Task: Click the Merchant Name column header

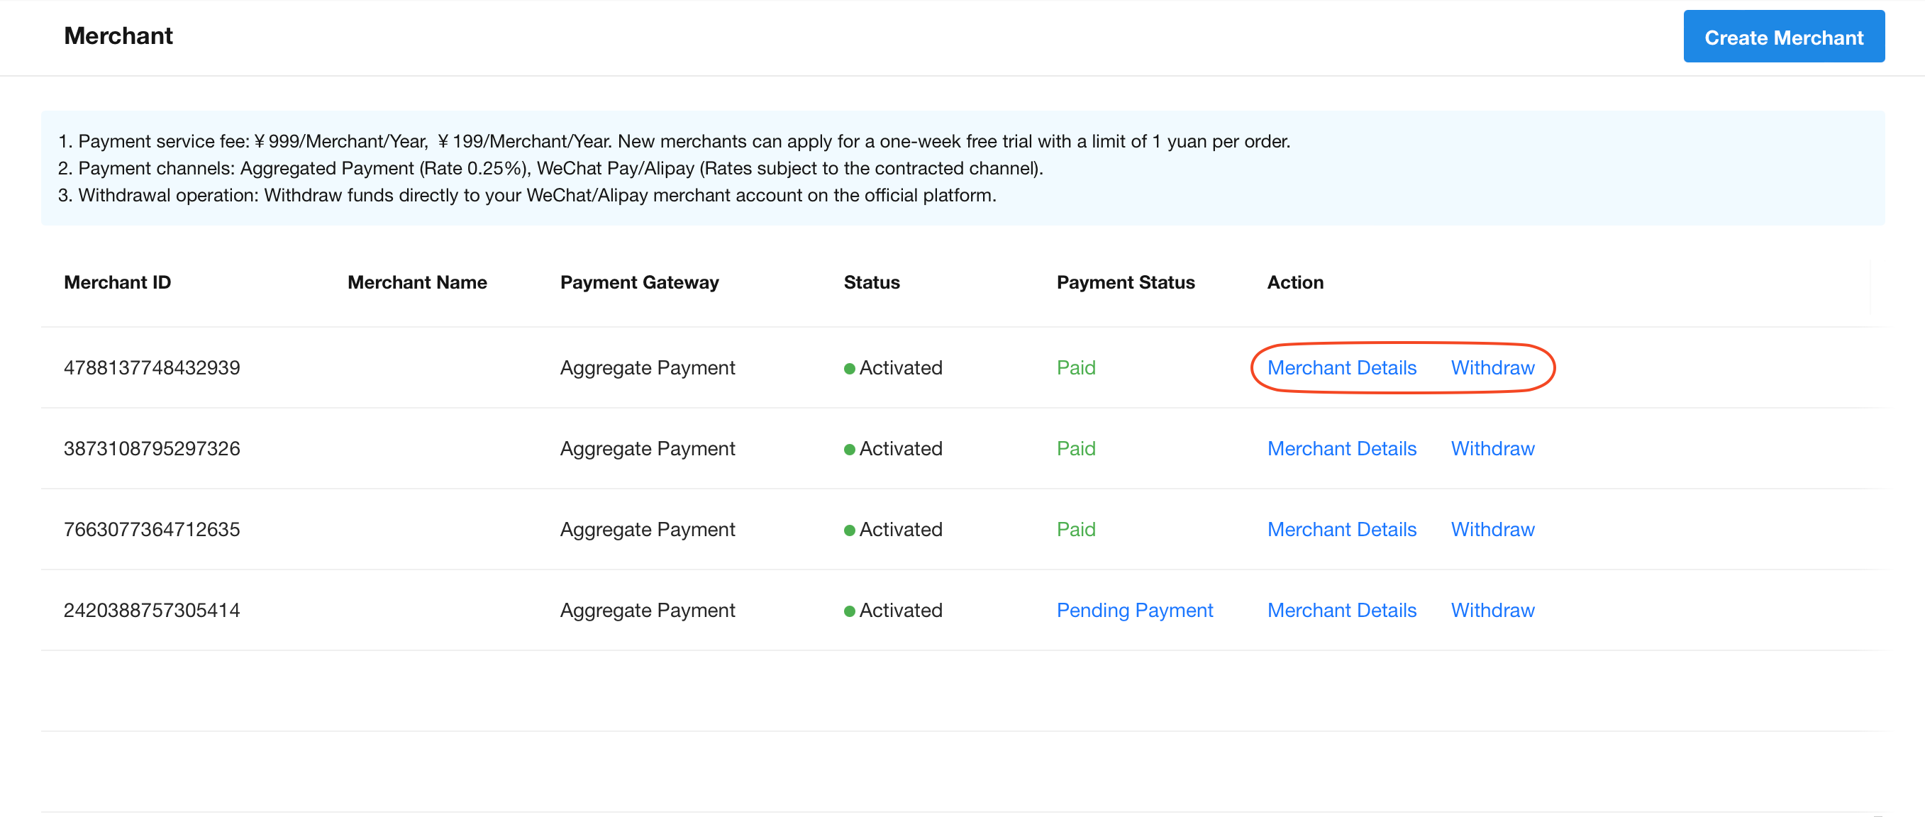Action: click(417, 282)
